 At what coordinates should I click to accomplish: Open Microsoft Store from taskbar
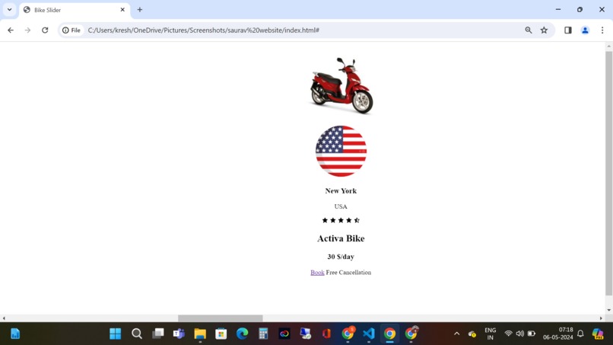(221, 334)
